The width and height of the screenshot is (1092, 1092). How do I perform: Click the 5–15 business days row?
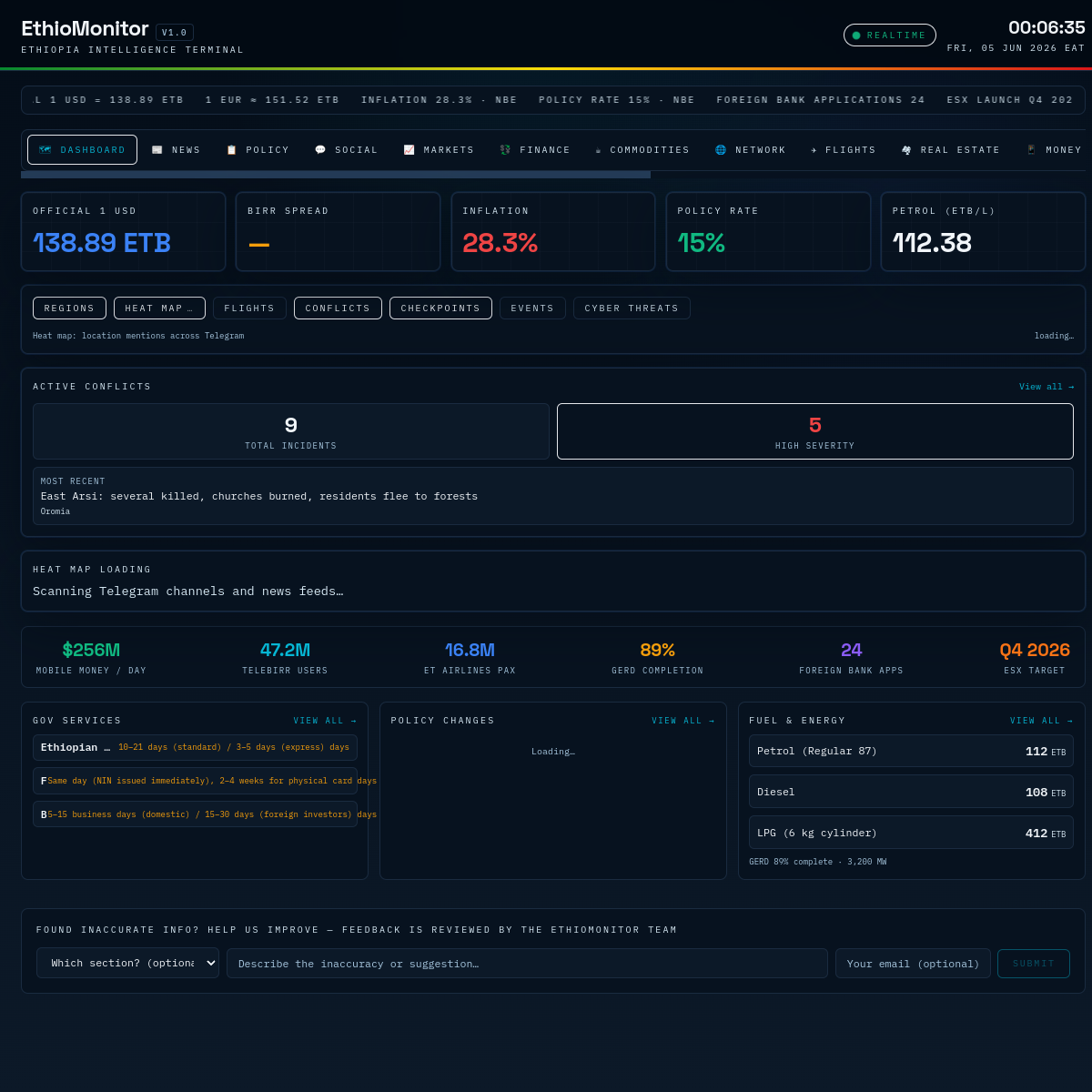(195, 814)
